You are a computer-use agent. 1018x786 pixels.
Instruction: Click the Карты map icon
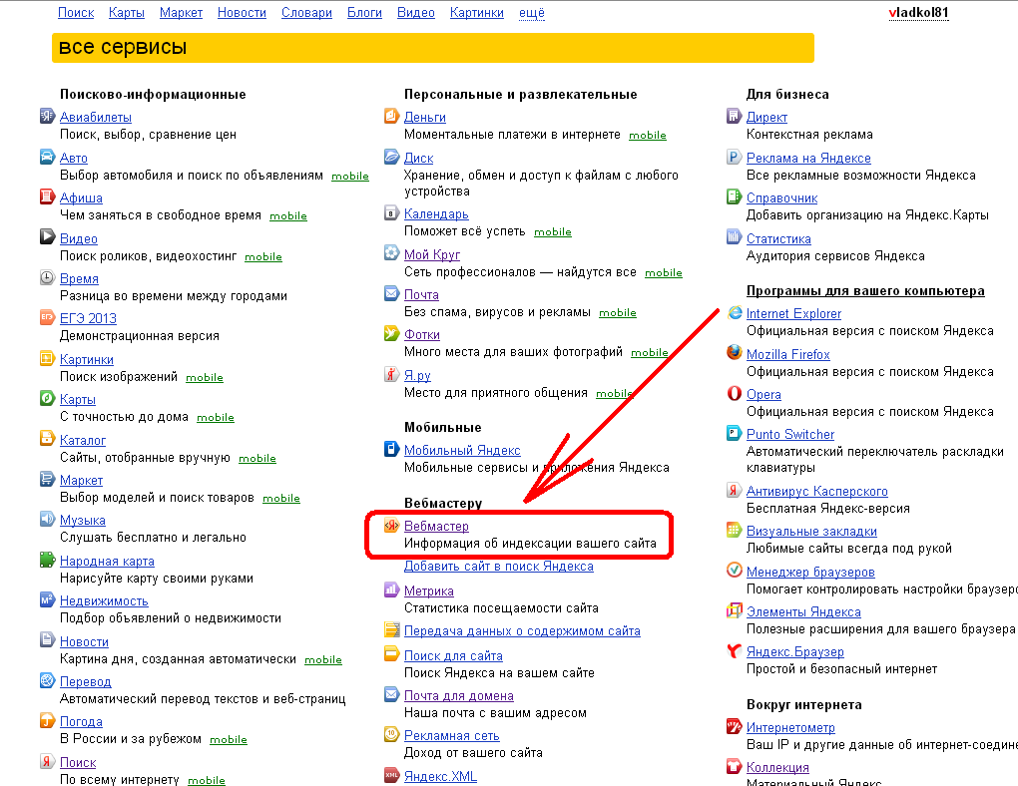[47, 398]
